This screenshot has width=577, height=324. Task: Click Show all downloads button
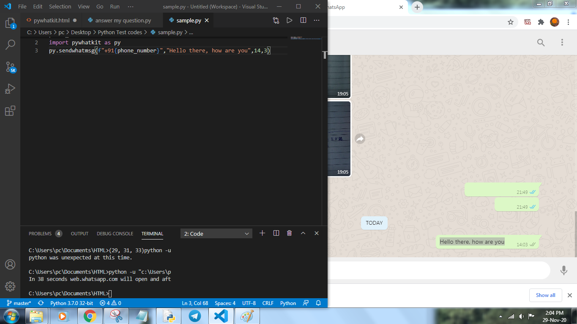(546, 295)
